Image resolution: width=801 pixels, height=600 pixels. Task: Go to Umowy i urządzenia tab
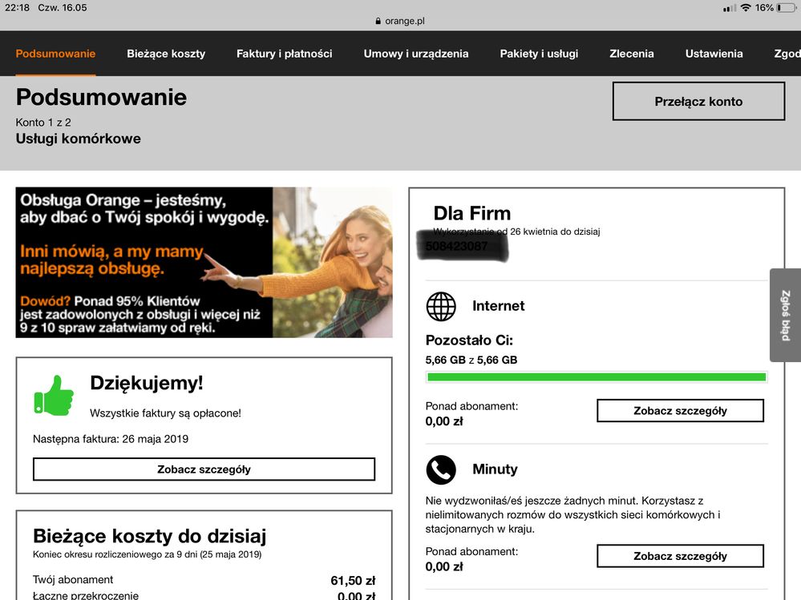(x=416, y=54)
